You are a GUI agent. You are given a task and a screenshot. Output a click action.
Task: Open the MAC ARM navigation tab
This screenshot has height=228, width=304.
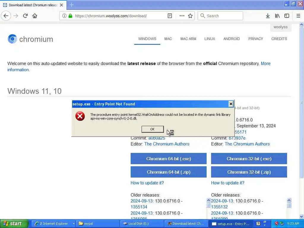tap(188, 39)
